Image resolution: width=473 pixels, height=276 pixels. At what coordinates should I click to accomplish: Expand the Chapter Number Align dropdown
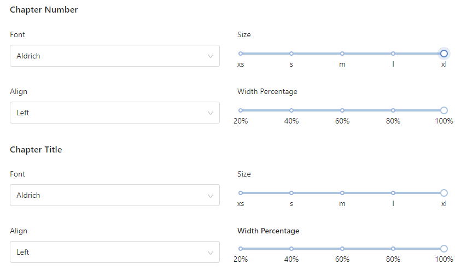115,113
